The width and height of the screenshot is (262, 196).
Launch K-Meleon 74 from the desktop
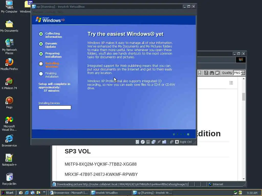click(9, 83)
